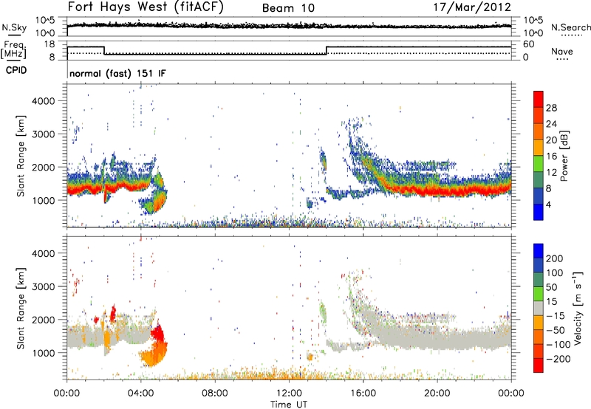Image resolution: width=591 pixels, height=409 pixels.
Task: Click the '12' label on Power colorbar
Action: (x=551, y=173)
